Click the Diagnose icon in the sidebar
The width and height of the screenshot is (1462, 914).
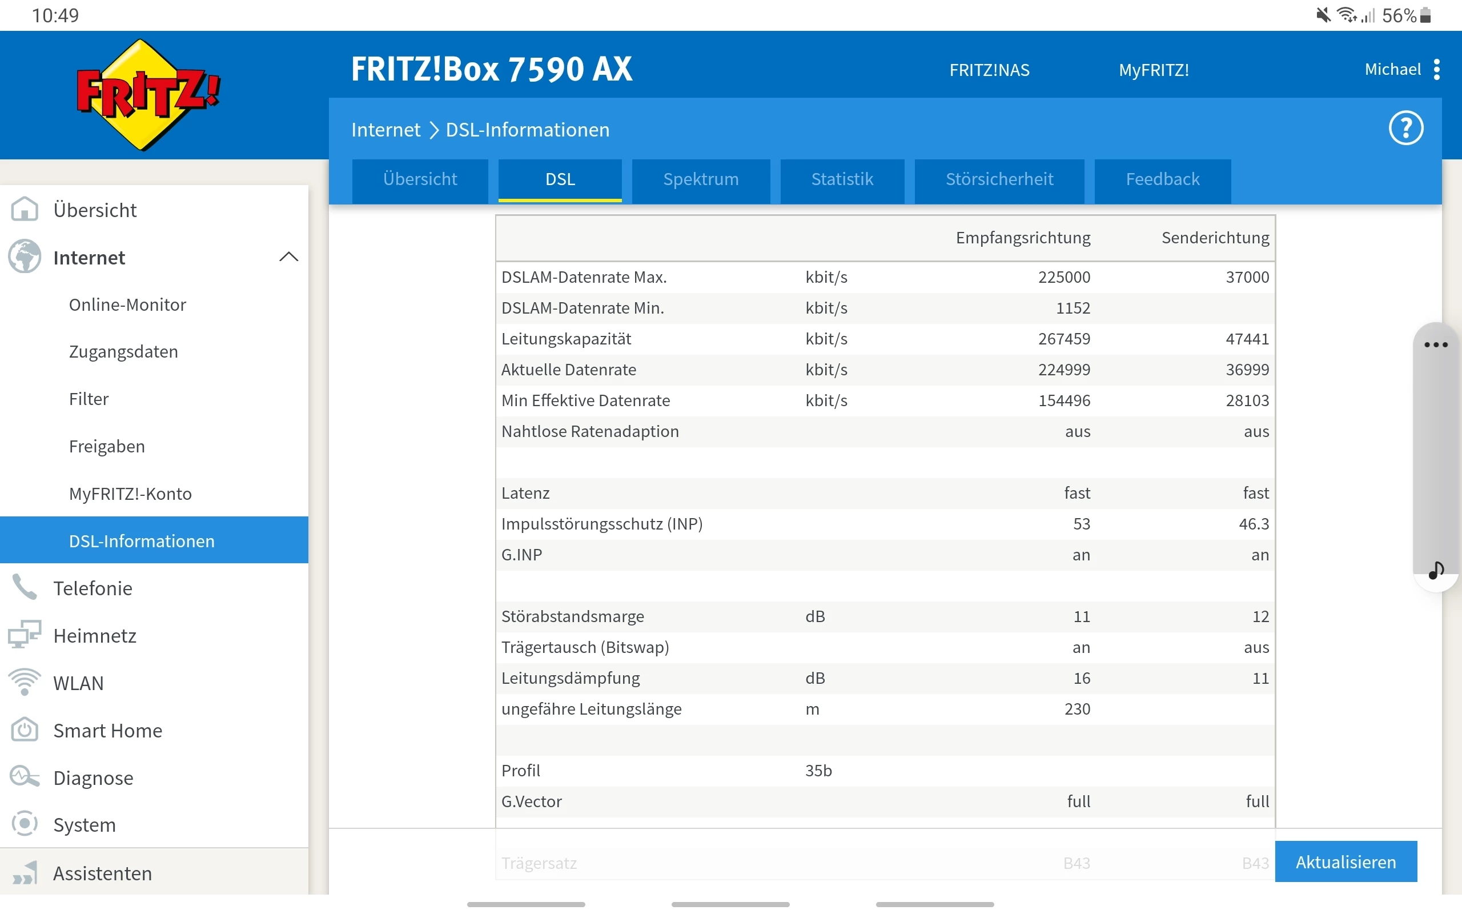24,777
